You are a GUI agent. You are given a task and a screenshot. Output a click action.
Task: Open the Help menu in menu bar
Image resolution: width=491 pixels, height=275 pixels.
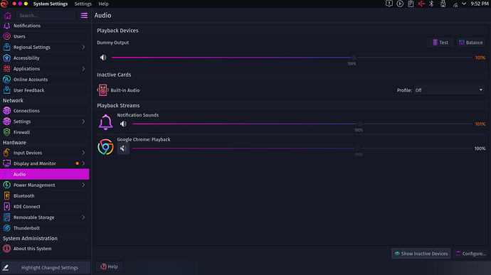point(103,4)
